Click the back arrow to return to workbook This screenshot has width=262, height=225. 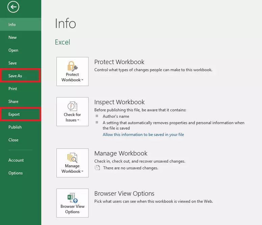13,7
